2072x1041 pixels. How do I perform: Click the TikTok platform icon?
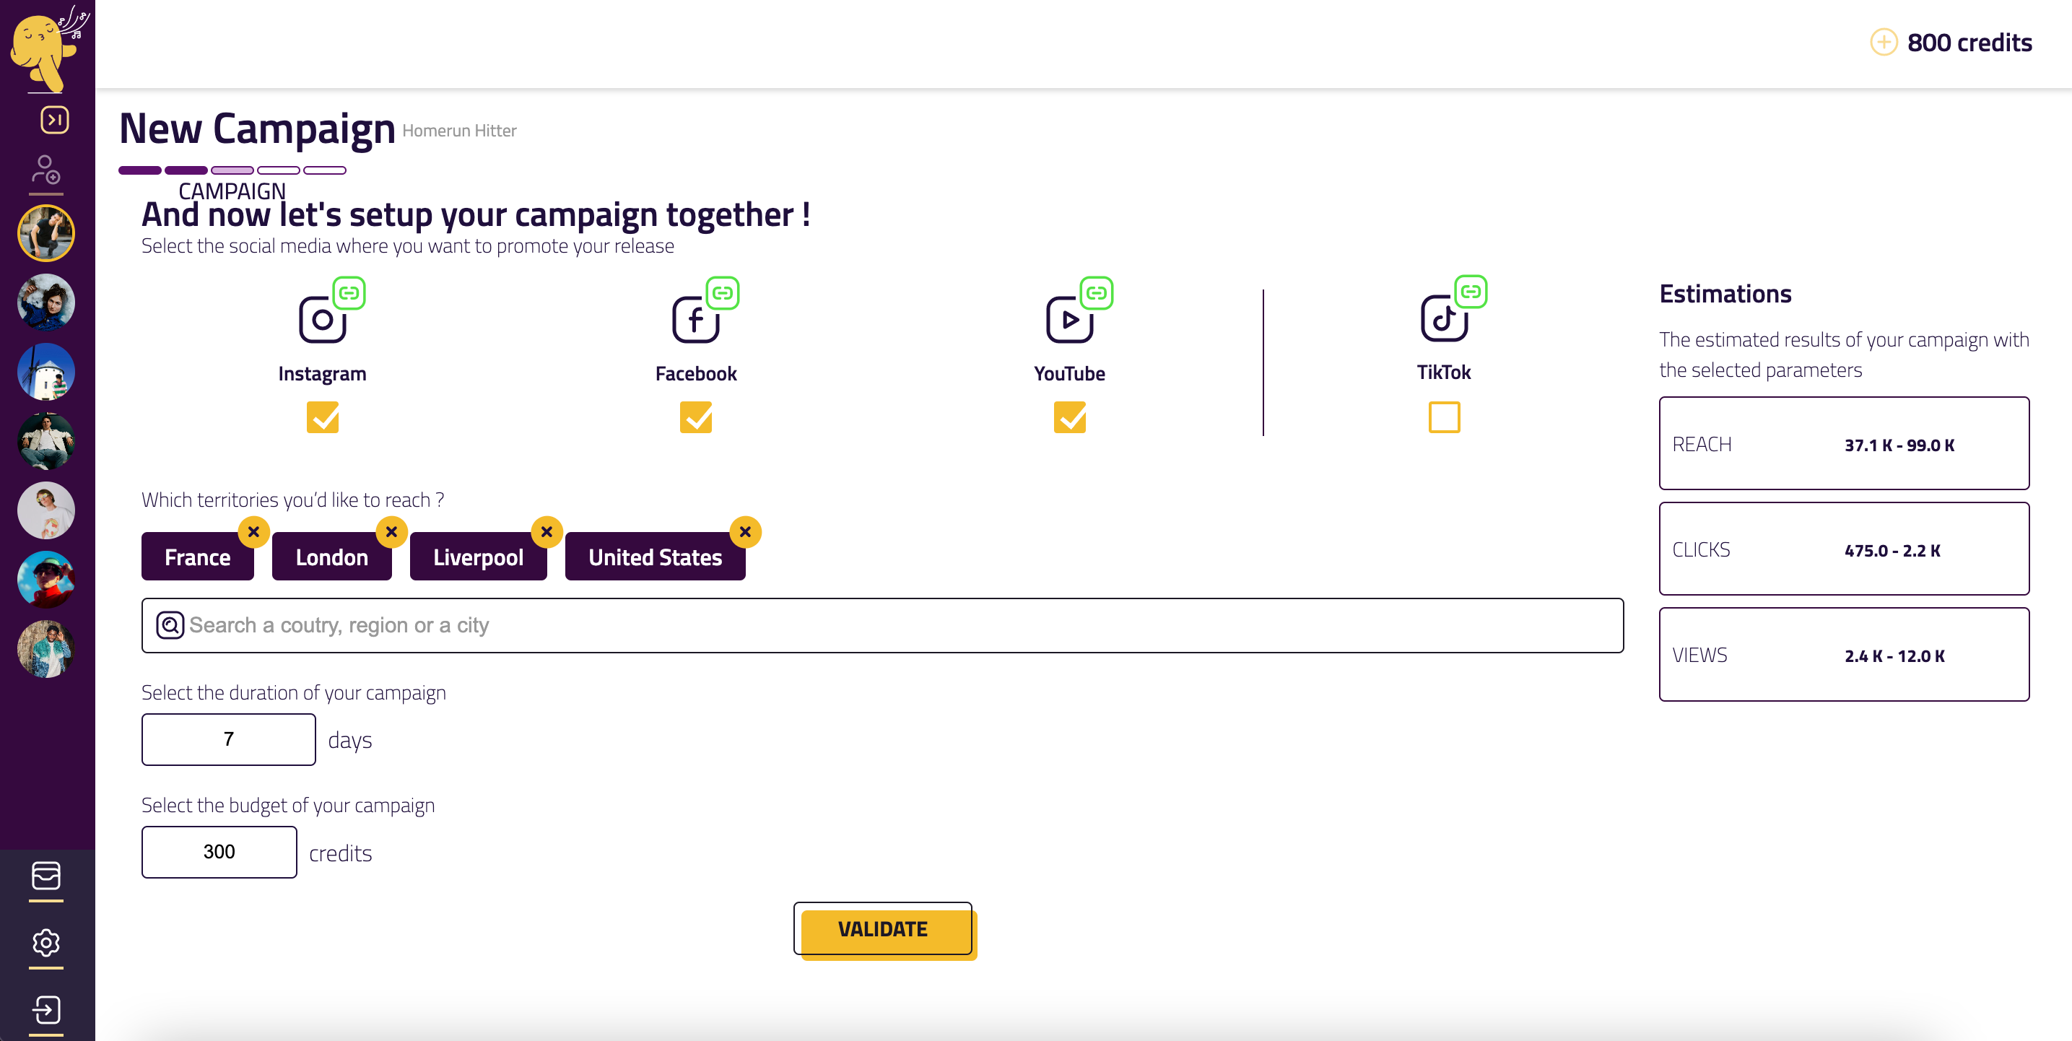tap(1444, 318)
